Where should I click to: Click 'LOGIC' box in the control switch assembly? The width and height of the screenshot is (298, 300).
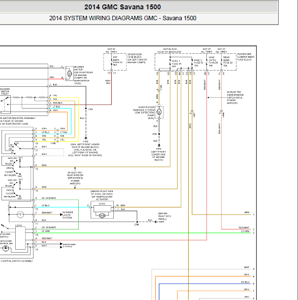[20, 238]
